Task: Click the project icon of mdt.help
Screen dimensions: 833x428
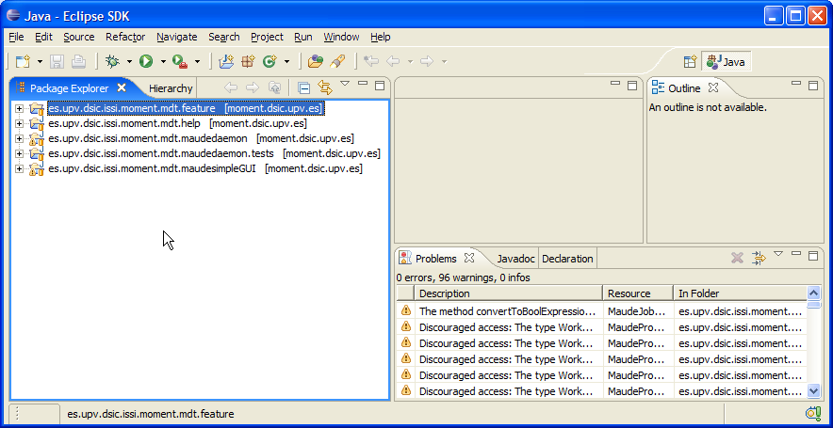Action: click(x=36, y=123)
